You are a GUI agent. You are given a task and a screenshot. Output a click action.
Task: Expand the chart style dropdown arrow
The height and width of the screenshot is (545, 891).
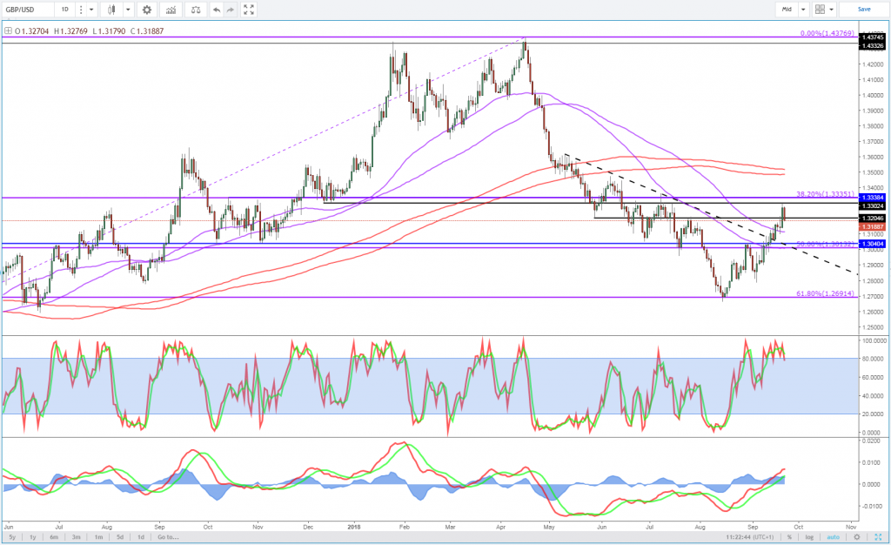127,10
